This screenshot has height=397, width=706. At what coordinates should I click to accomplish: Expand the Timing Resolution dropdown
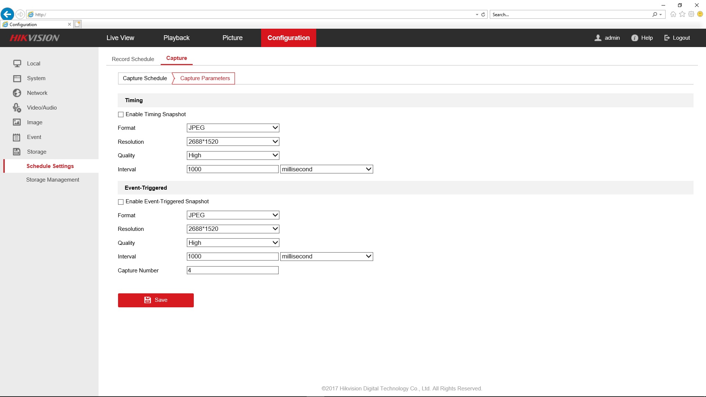point(233,142)
